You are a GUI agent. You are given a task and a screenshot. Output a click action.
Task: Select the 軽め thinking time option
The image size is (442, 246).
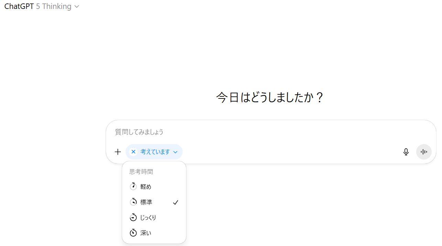pyautogui.click(x=146, y=187)
